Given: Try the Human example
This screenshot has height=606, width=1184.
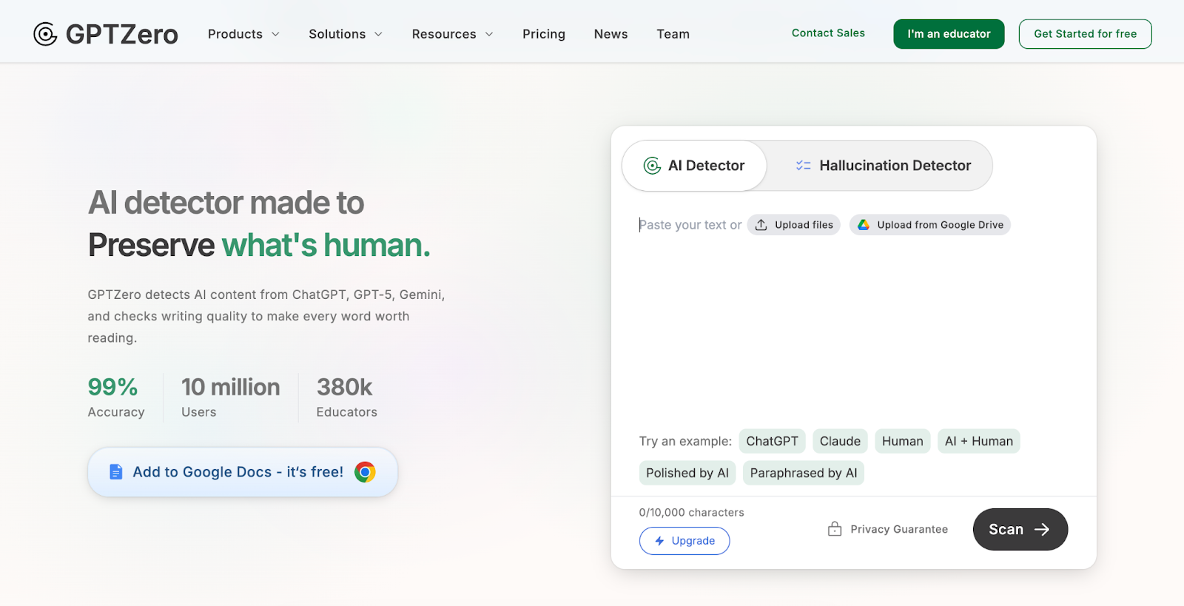Looking at the screenshot, I should [902, 441].
